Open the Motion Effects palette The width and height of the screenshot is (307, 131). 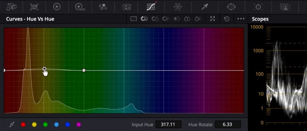[126, 7]
